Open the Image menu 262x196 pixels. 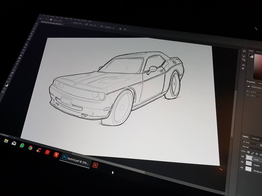pyautogui.click(x=52, y=17)
